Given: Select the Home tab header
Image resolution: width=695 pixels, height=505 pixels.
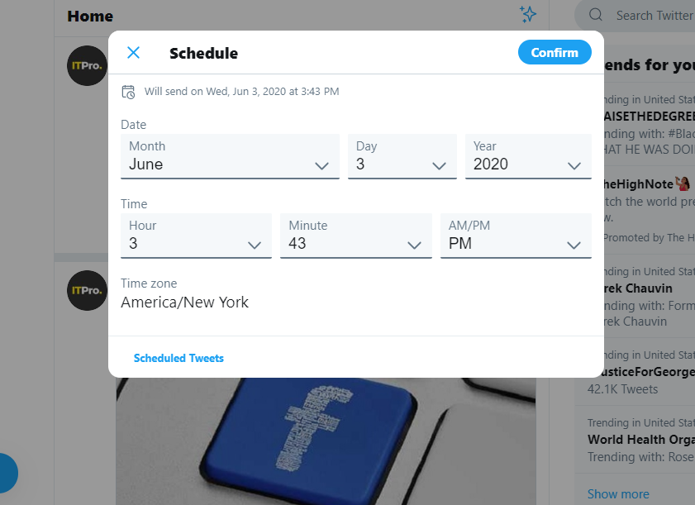Looking at the screenshot, I should (x=90, y=16).
